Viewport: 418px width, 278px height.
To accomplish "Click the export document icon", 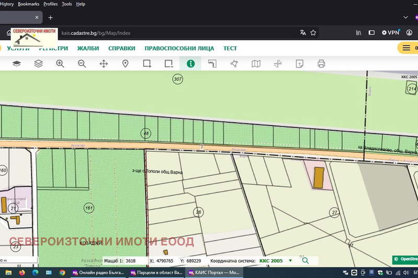I will 299,64.
